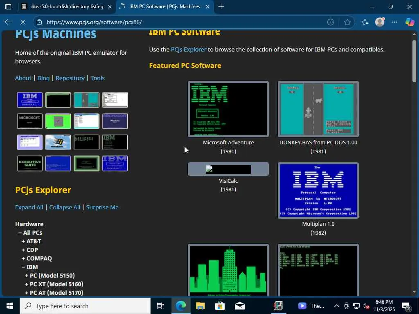419x314 pixels.
Task: Click Collapse All in PCjs Explorer
Action: coord(65,207)
